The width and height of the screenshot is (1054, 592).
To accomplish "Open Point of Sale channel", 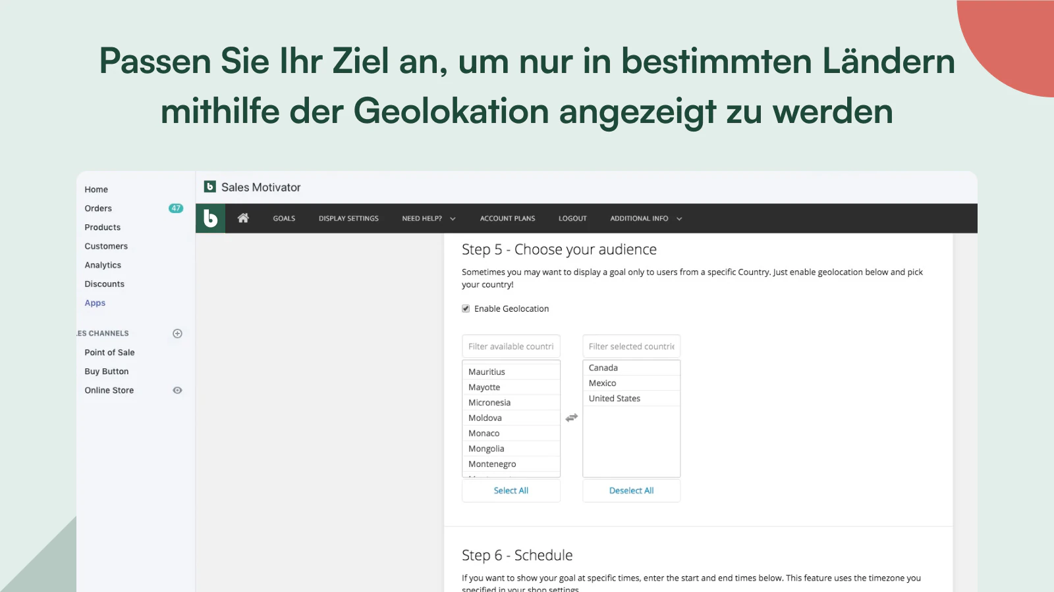I will coord(109,353).
